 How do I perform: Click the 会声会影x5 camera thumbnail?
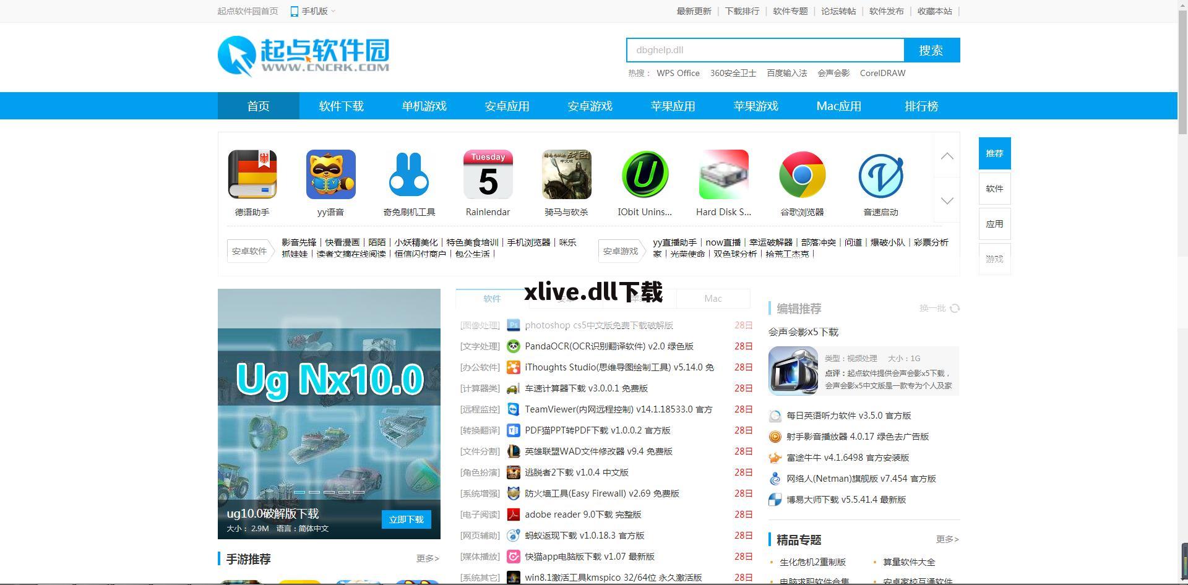[x=793, y=370]
